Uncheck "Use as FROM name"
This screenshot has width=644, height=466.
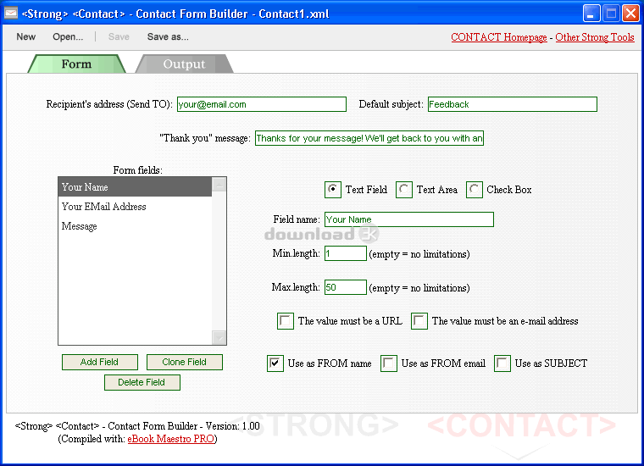(x=275, y=363)
